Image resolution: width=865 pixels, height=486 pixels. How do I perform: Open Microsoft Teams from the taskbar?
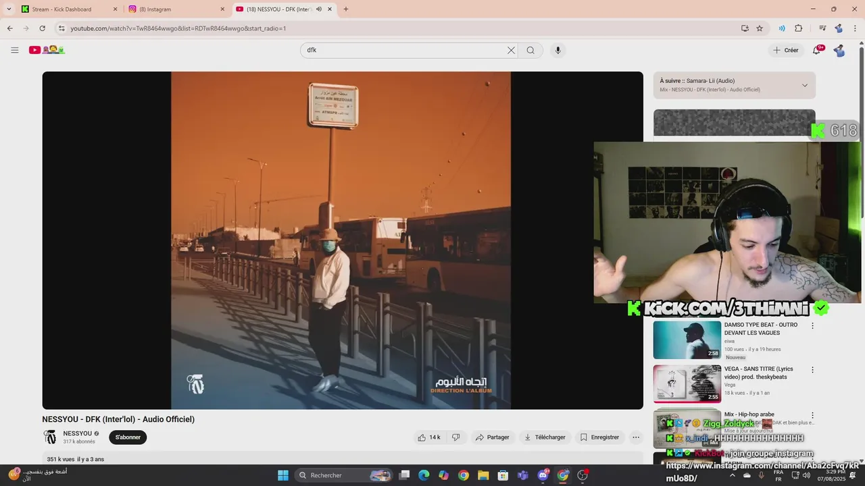click(523, 475)
